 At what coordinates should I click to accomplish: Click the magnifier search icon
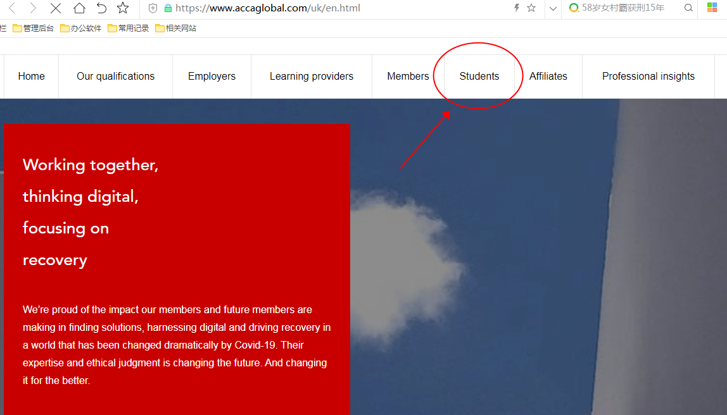(688, 8)
